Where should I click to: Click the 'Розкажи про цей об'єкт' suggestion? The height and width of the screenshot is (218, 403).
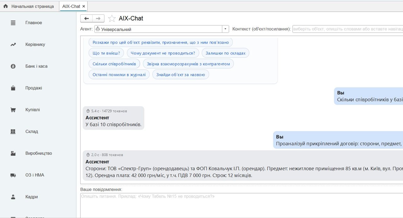161,42
